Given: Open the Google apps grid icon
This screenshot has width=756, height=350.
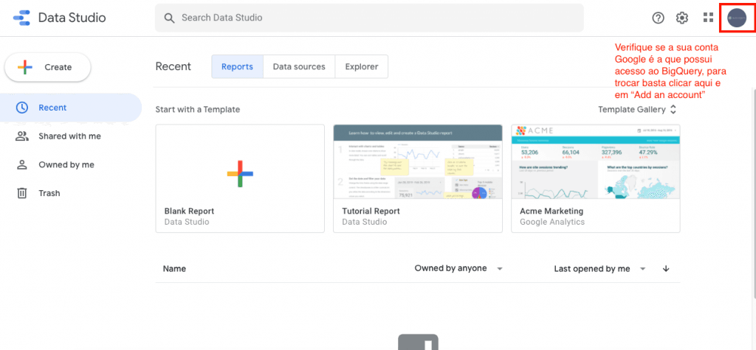Looking at the screenshot, I should [x=708, y=18].
